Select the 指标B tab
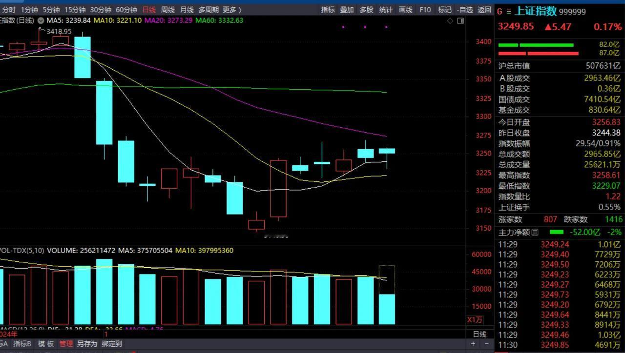 coord(22,344)
